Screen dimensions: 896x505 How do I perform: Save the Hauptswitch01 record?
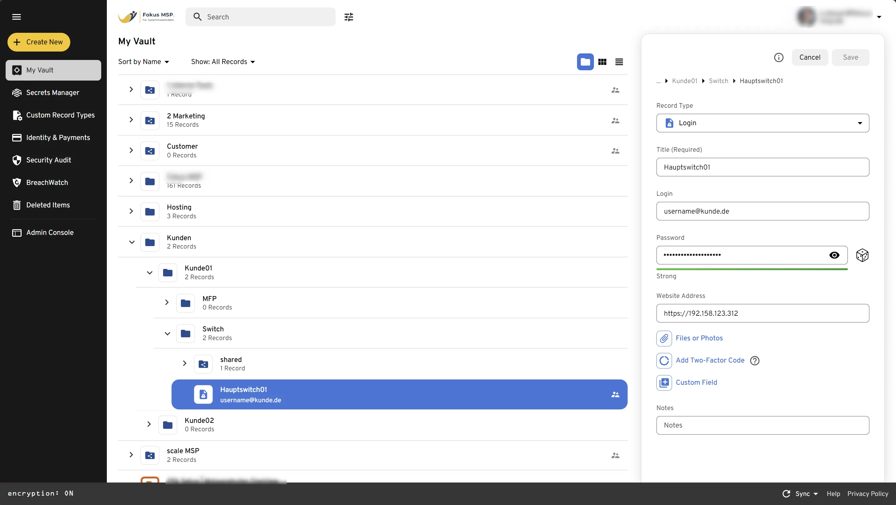click(x=850, y=57)
